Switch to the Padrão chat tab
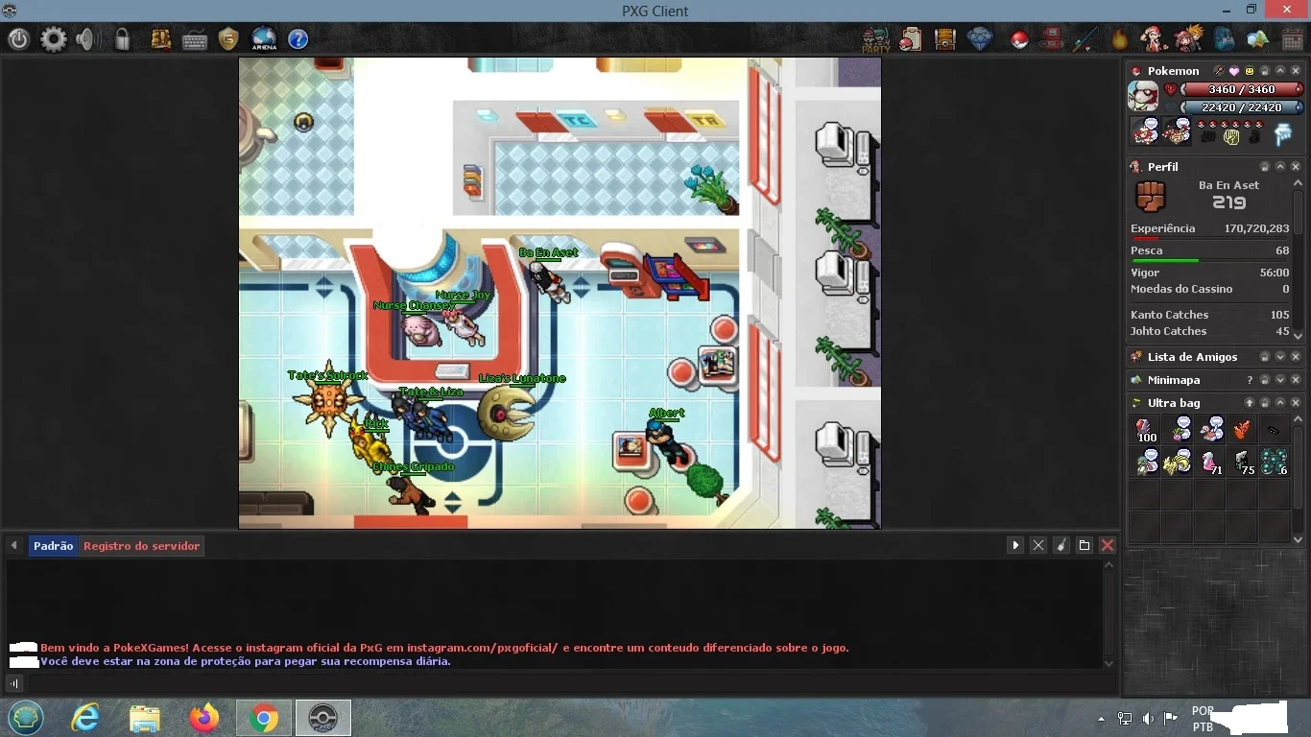The width and height of the screenshot is (1311, 737). (x=54, y=546)
